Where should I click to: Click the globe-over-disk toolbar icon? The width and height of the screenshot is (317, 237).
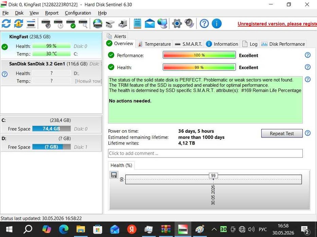point(98,24)
